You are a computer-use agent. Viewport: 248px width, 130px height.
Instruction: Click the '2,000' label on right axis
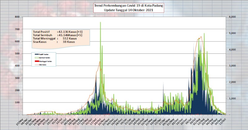[232, 82]
